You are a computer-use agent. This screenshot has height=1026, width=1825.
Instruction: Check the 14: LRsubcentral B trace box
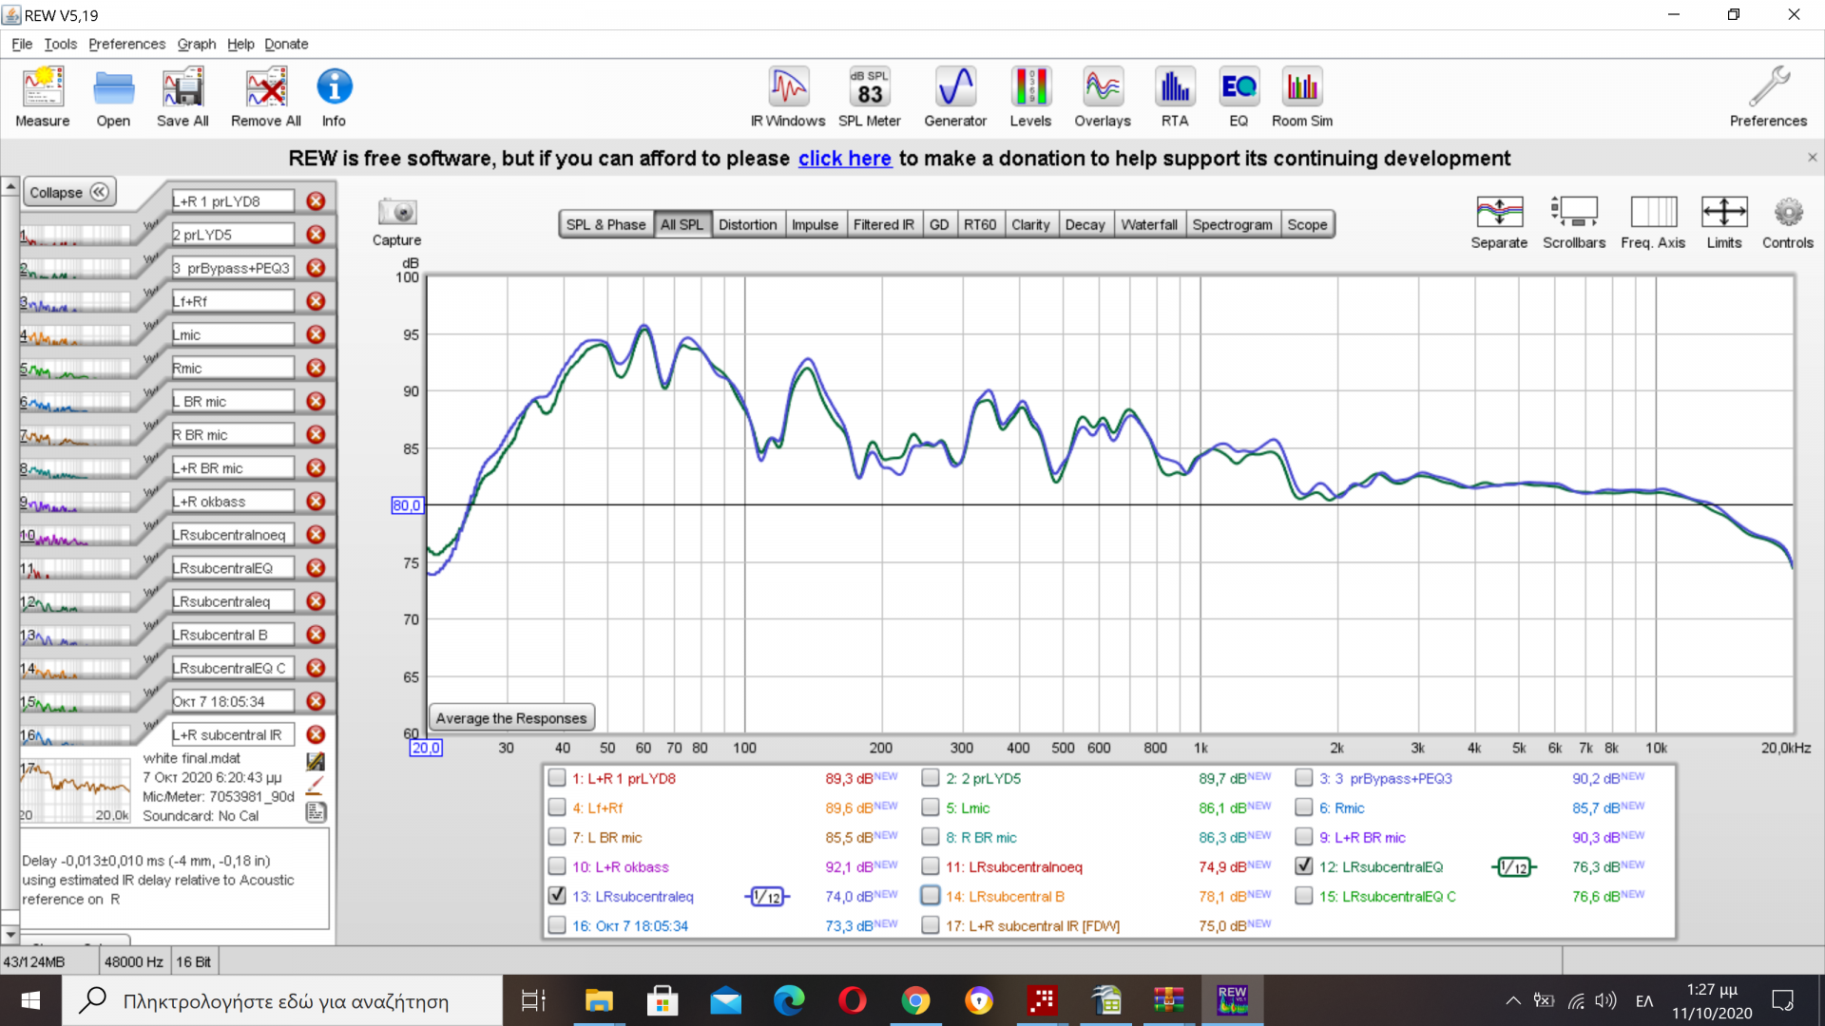tap(931, 896)
